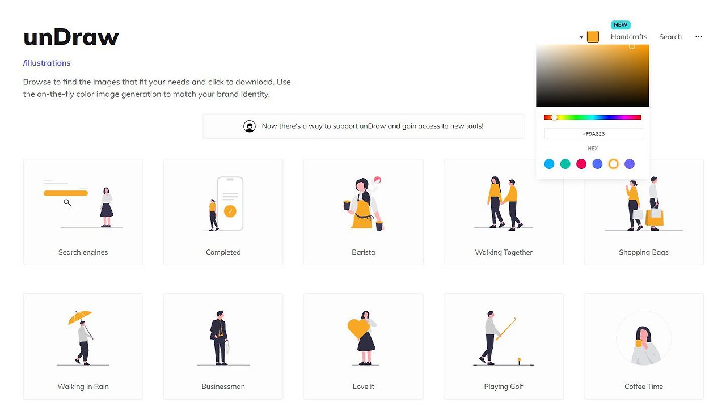Click the 'Search engines' caption text

(83, 252)
